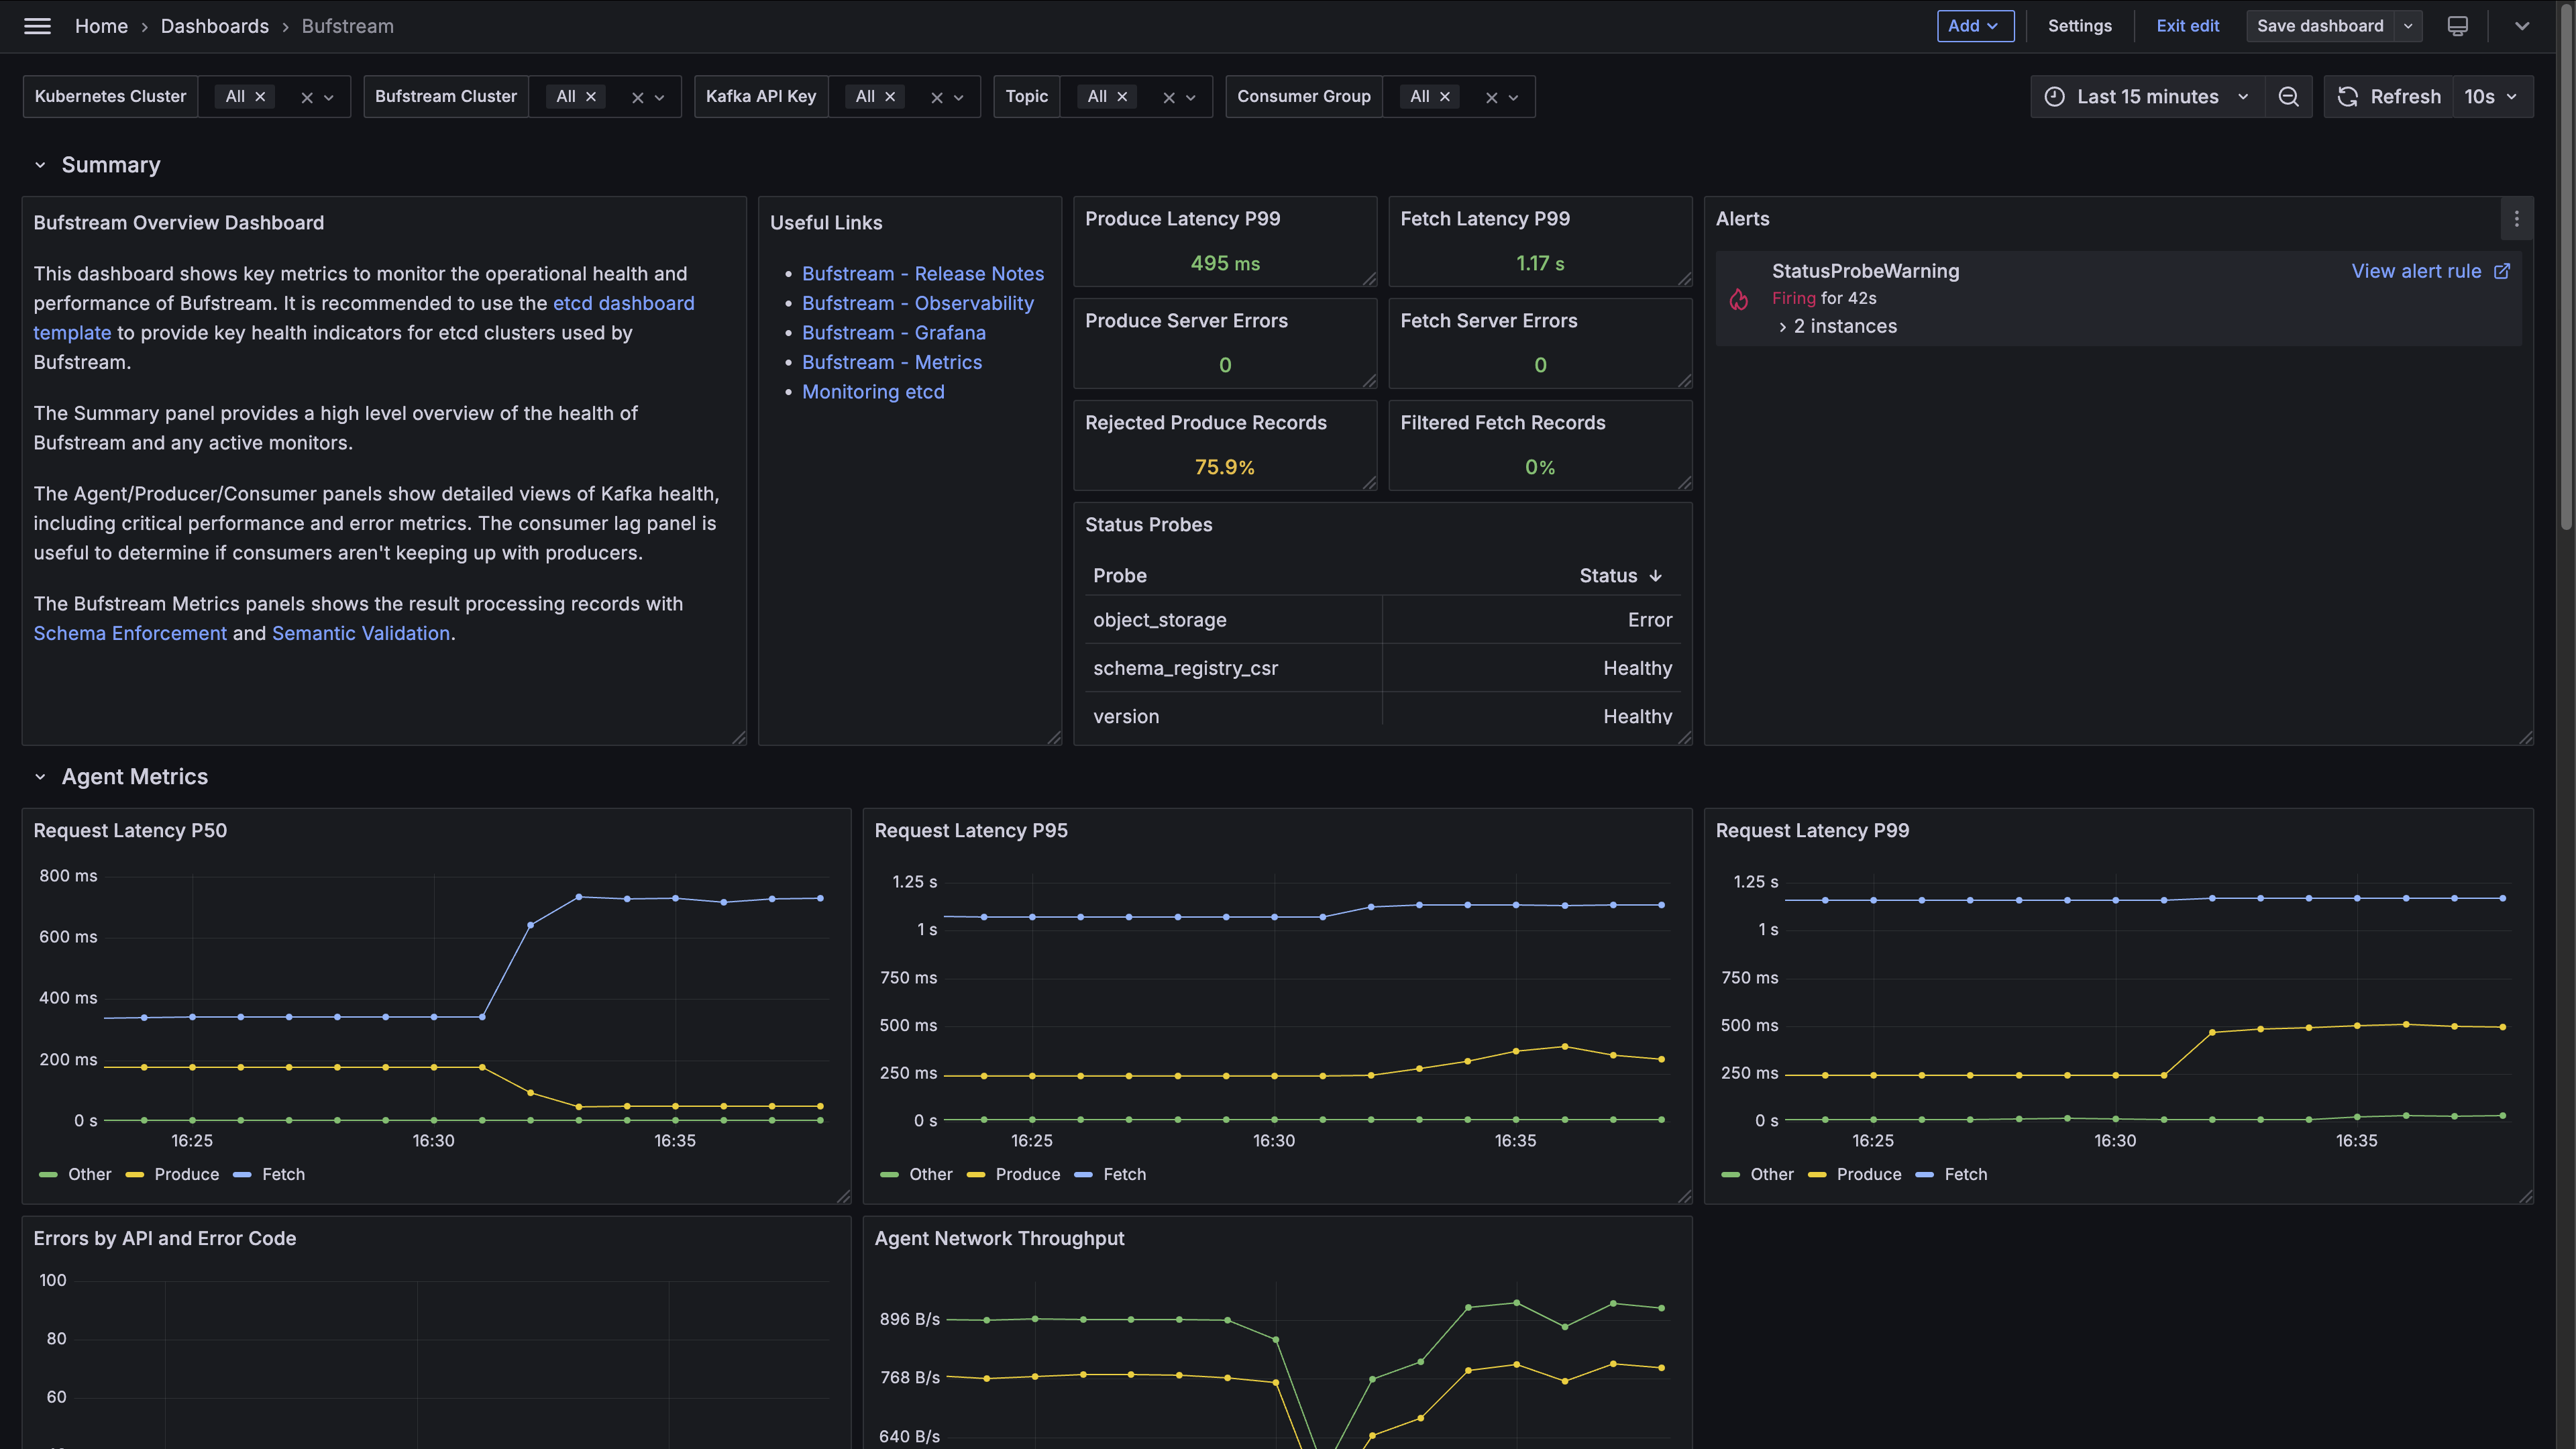
Task: Collapse the top toolbar chevron
Action: [2522, 26]
